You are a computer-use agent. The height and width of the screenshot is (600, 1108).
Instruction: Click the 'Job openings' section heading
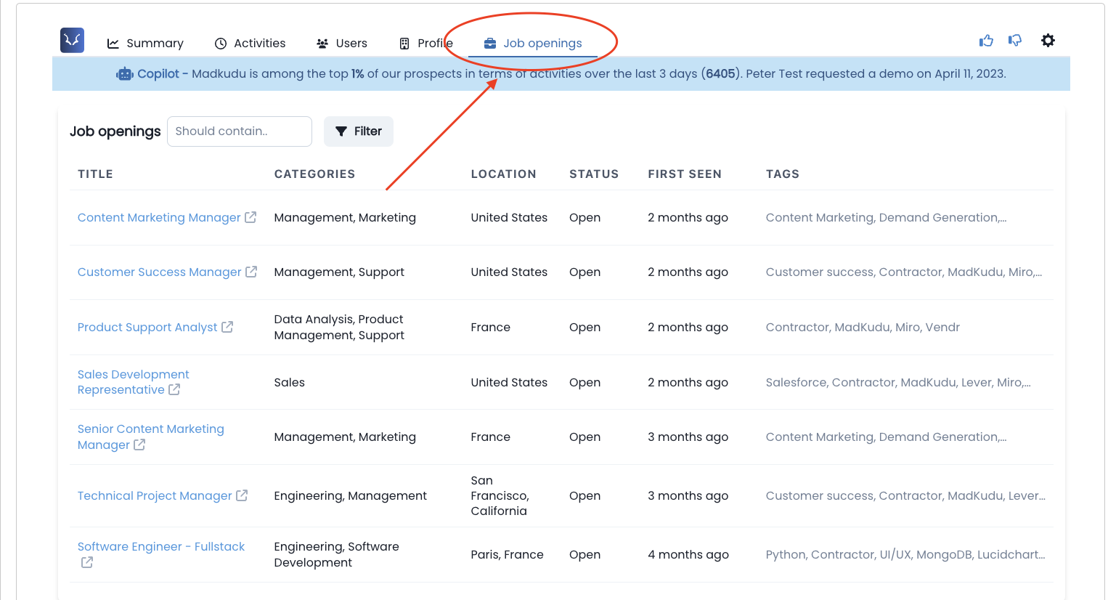(x=115, y=131)
